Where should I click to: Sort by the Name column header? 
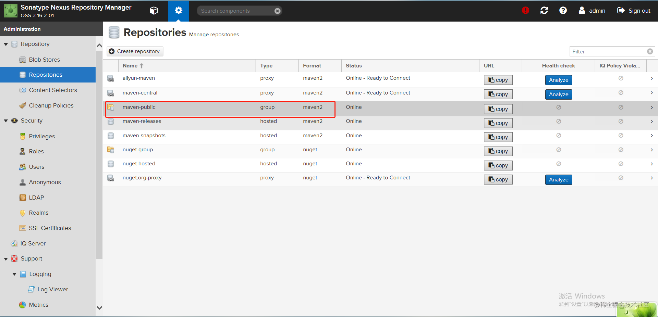pos(187,66)
